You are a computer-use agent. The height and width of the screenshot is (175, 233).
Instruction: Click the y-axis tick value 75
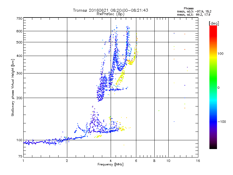click(20, 156)
